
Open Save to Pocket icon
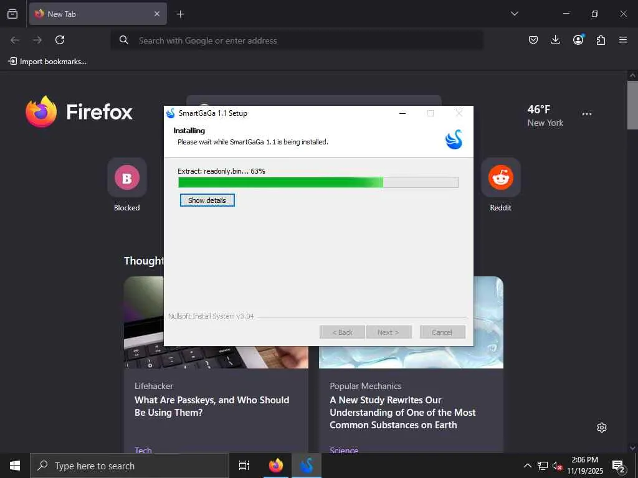tap(533, 40)
